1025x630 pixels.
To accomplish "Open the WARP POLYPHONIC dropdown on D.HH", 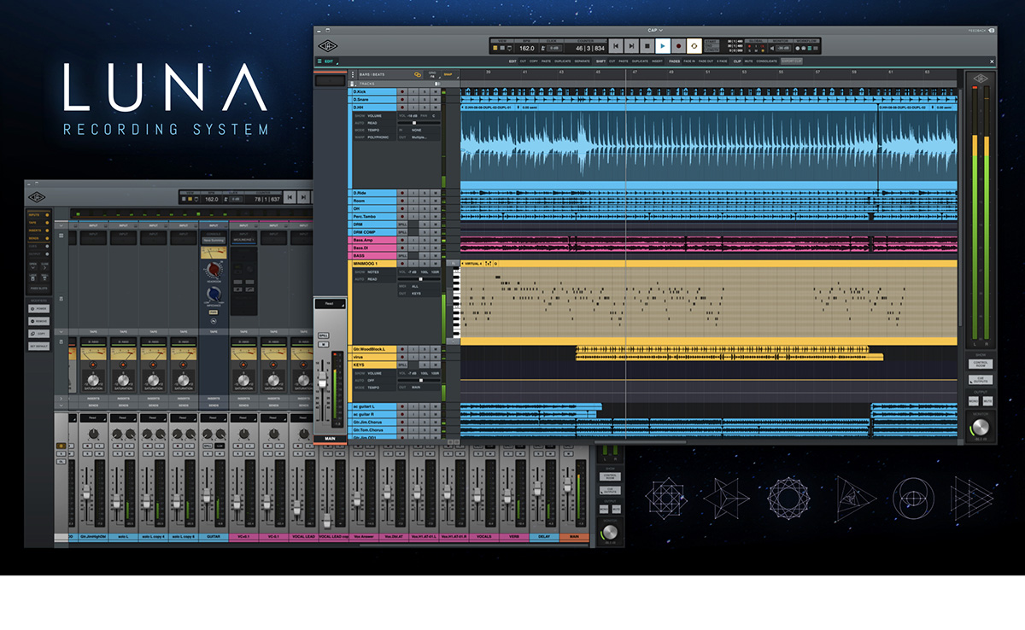I will 376,137.
